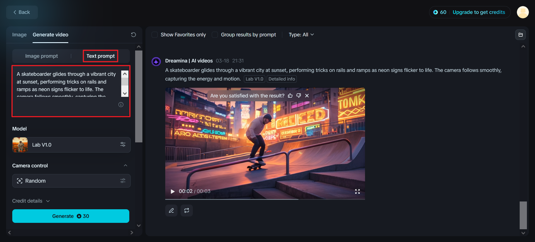Expand Credit details
Image resolution: width=535 pixels, height=242 pixels.
tap(31, 201)
